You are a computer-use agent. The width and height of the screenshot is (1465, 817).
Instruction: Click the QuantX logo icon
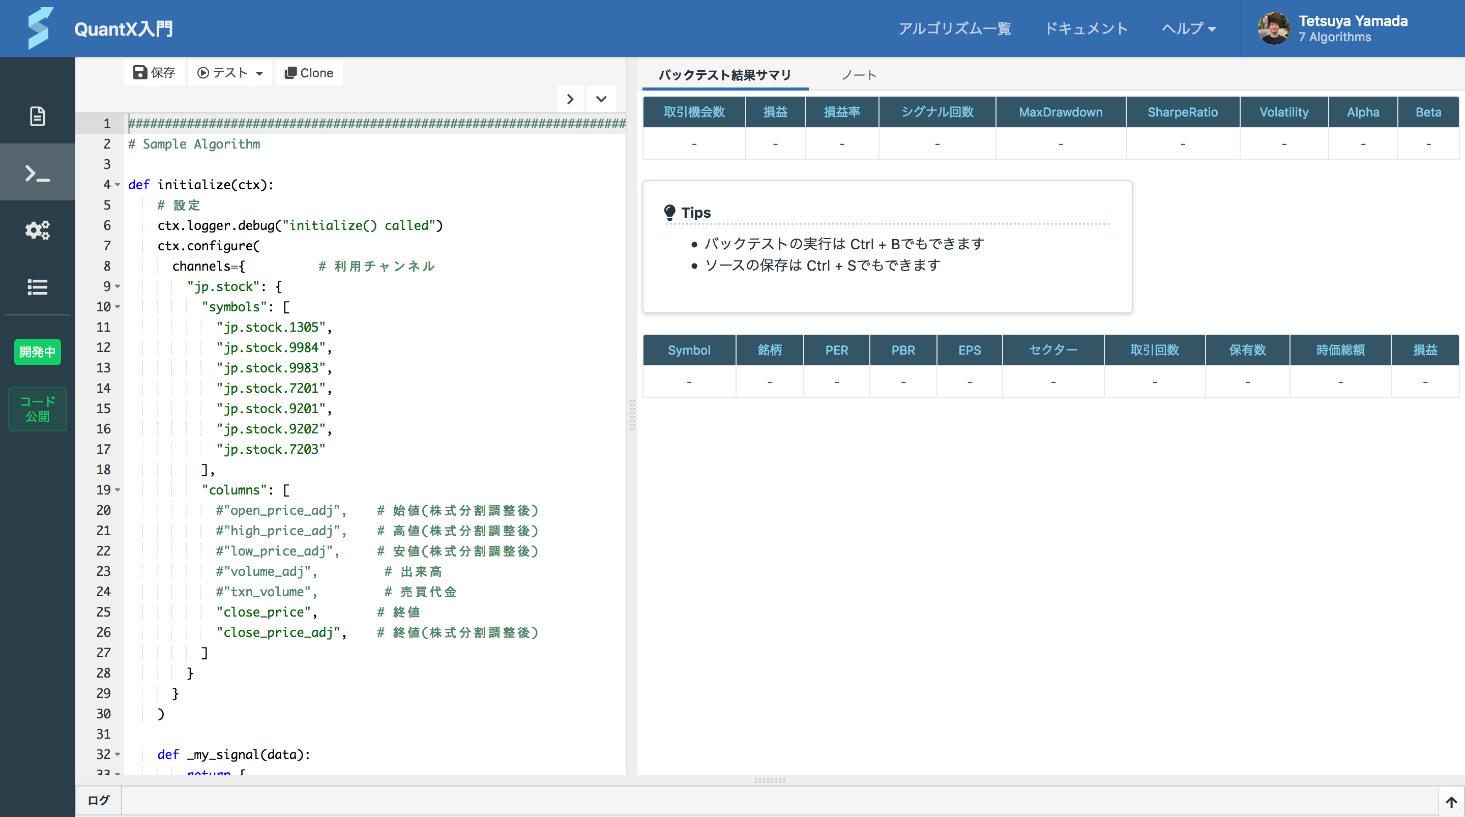[40, 28]
